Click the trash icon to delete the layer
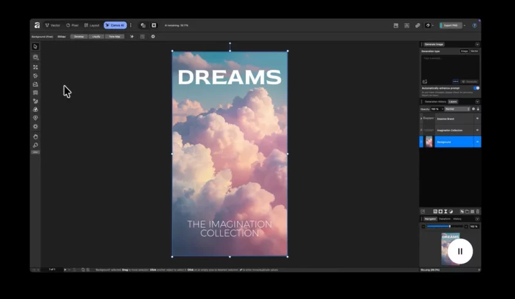This screenshot has width=515, height=299. [x=478, y=211]
